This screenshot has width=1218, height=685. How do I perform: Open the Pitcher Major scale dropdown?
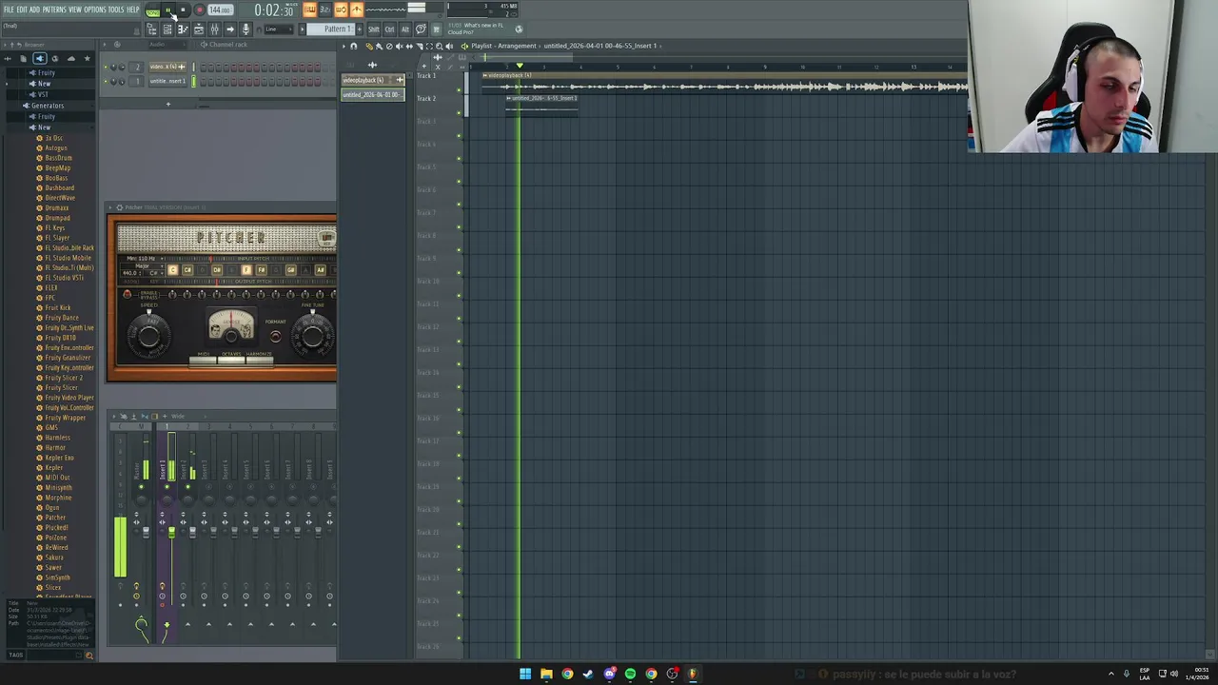click(143, 266)
